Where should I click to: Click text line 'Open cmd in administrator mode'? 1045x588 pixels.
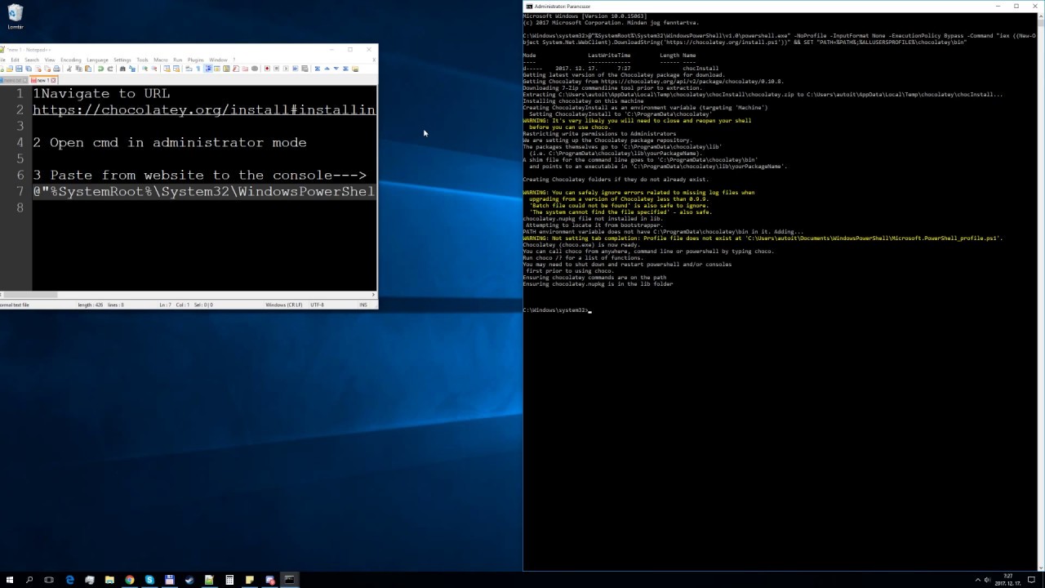tap(178, 142)
